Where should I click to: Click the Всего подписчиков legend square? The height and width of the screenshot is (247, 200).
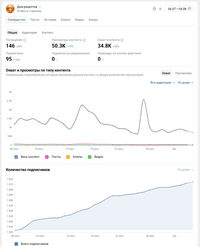click(x=16, y=244)
